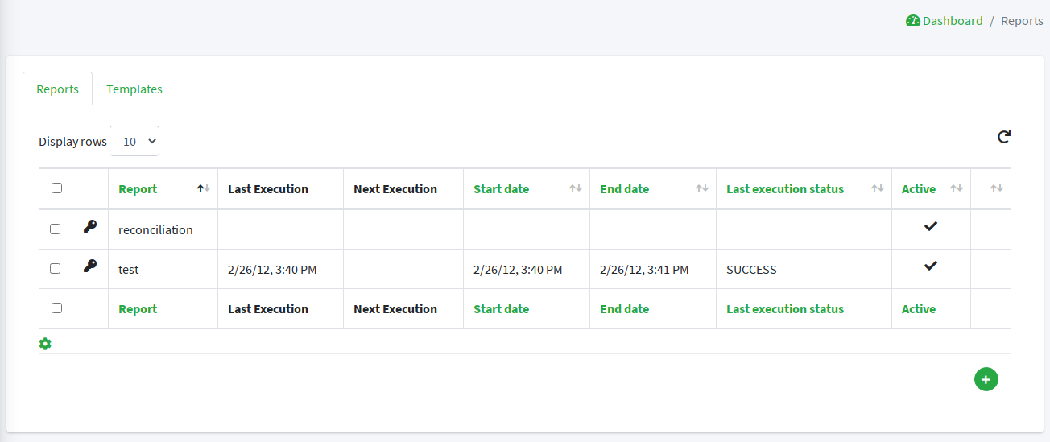Screen dimensions: 1050x442
Task: Click active checkmark for reconciliation row
Action: coord(930,227)
